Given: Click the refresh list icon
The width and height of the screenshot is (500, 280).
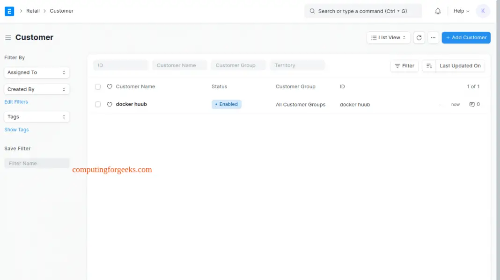Looking at the screenshot, I should [x=419, y=38].
